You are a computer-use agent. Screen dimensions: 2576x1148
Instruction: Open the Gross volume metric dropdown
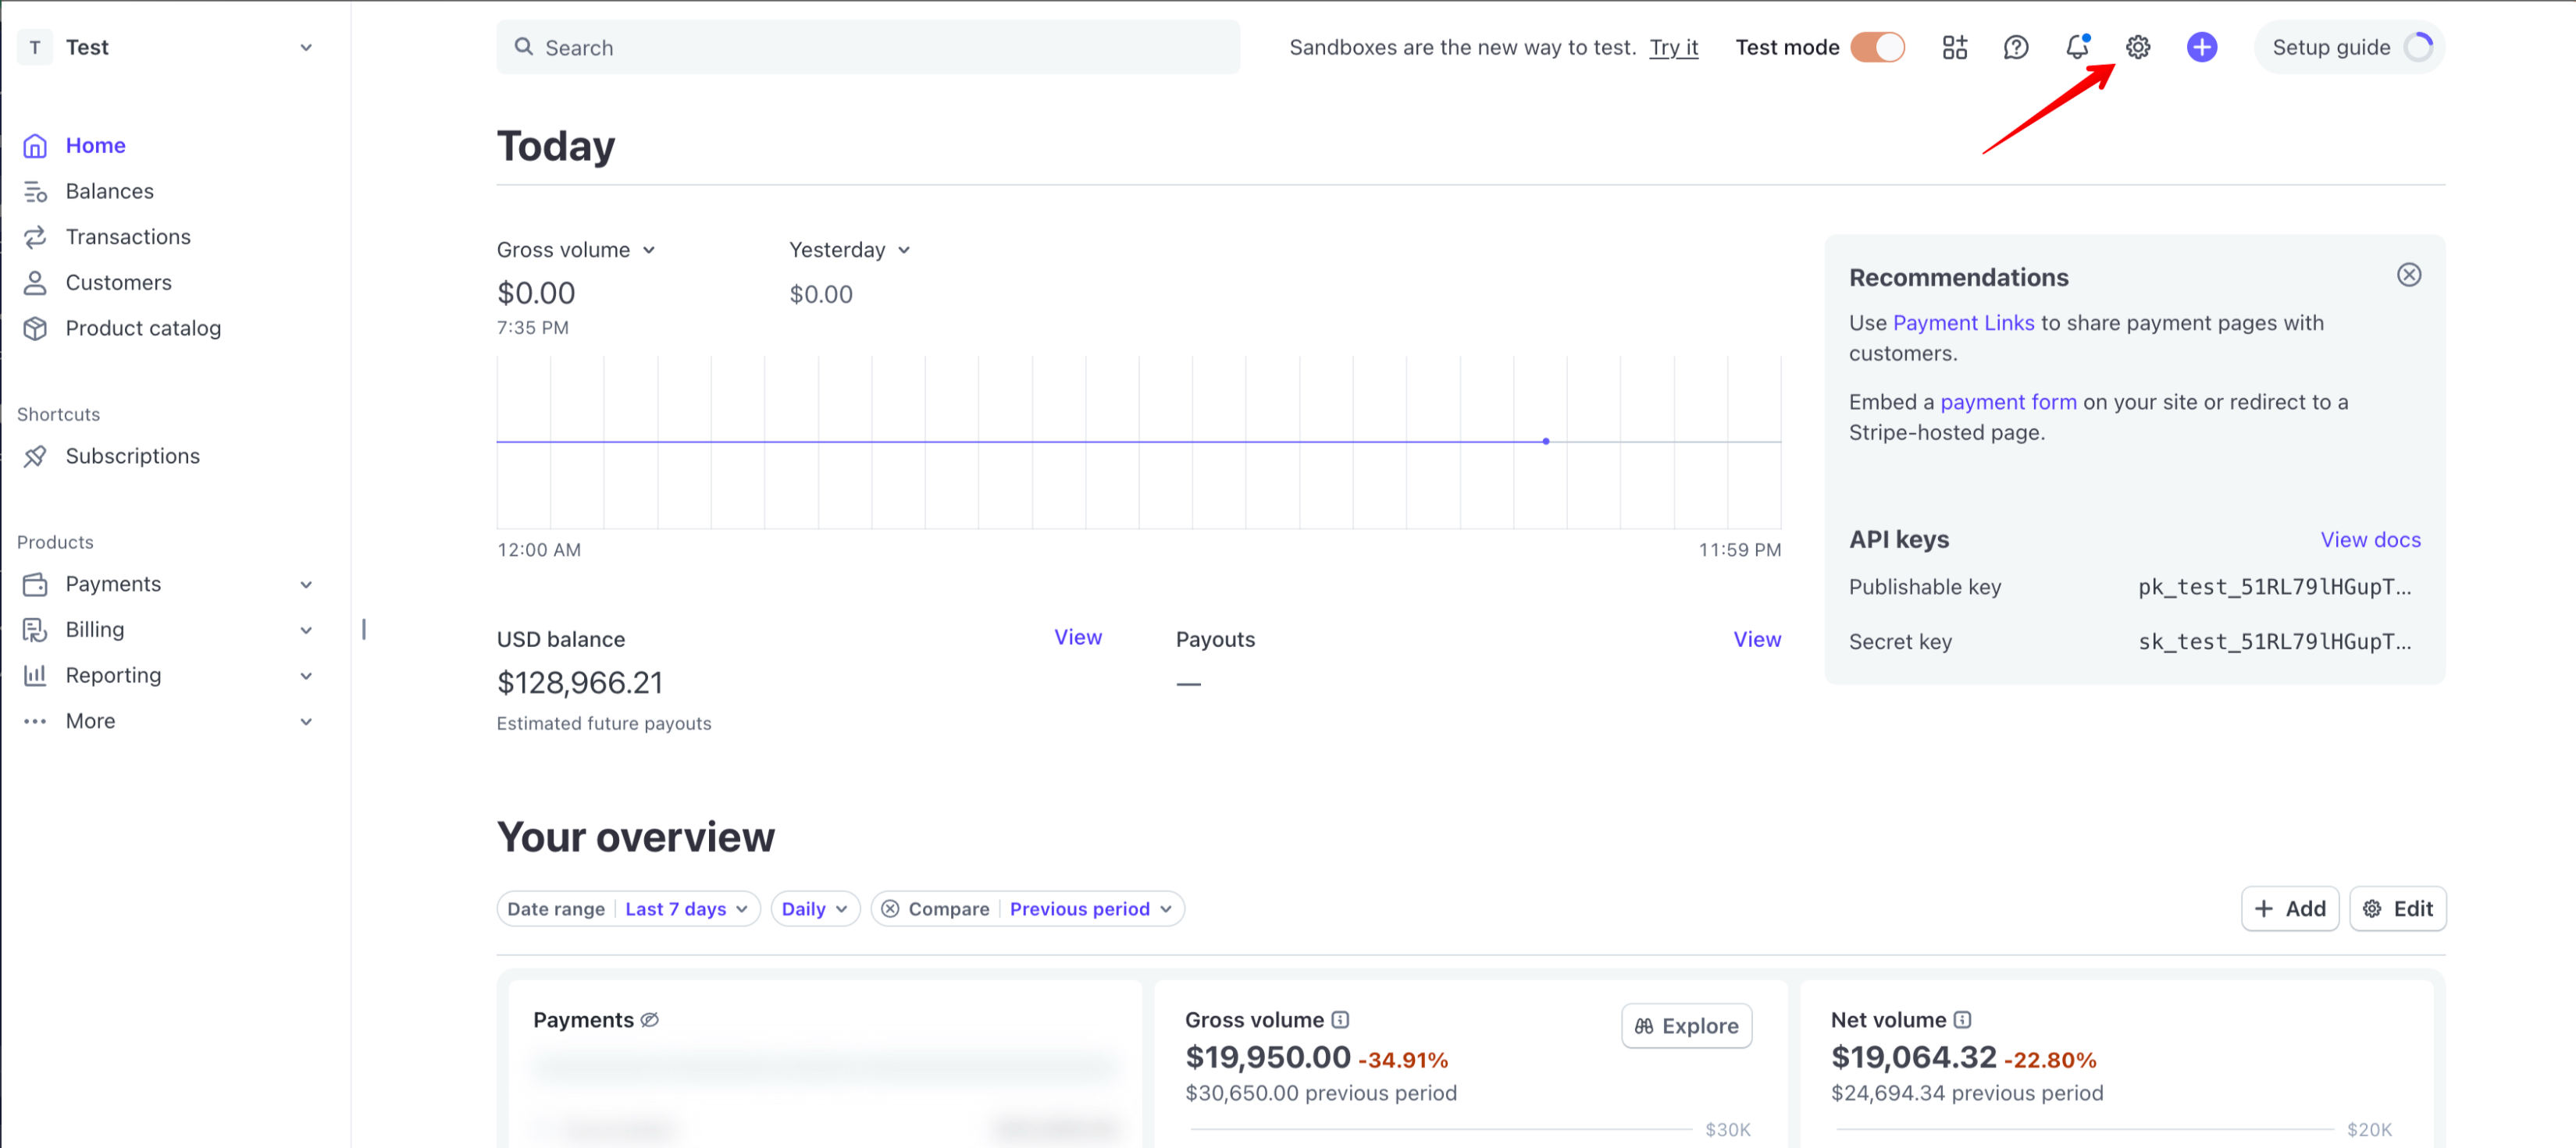click(576, 250)
